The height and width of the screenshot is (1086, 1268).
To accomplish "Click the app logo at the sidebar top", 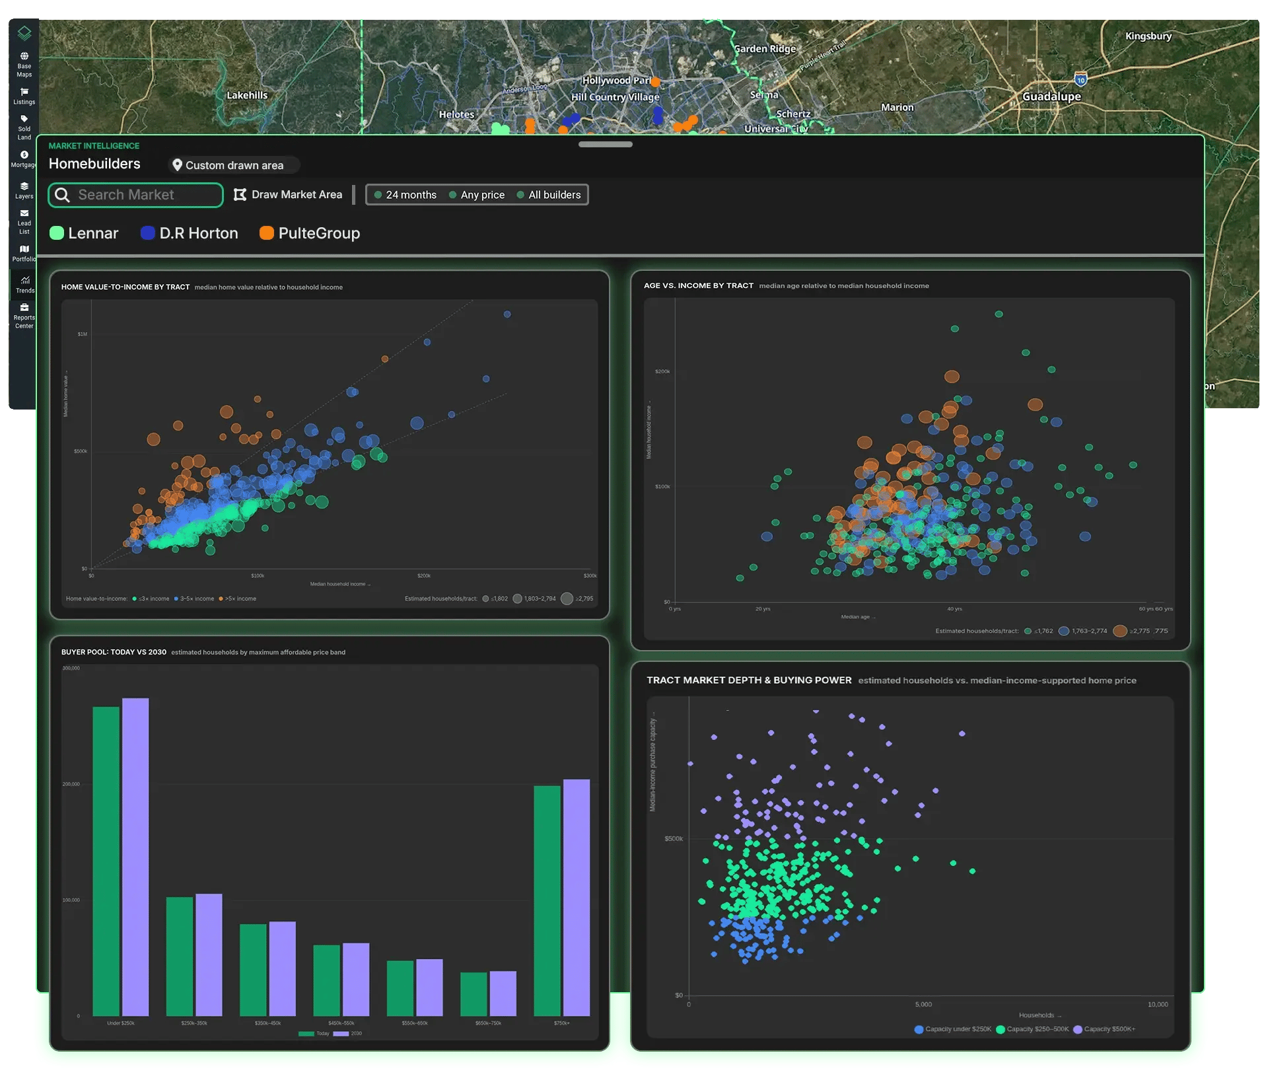I will (x=24, y=32).
